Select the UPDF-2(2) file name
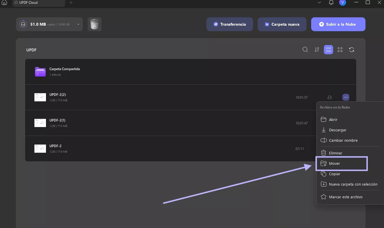Image resolution: width=384 pixels, height=228 pixels. [x=58, y=95]
